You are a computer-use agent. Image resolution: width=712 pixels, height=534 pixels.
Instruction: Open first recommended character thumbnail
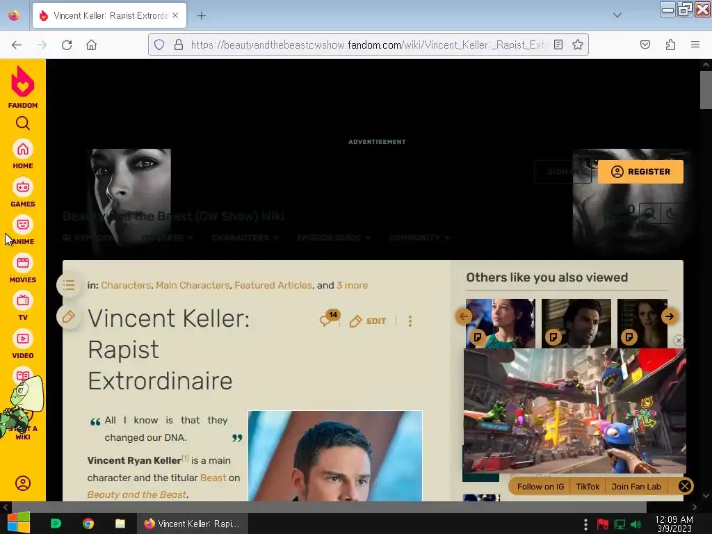[501, 323]
